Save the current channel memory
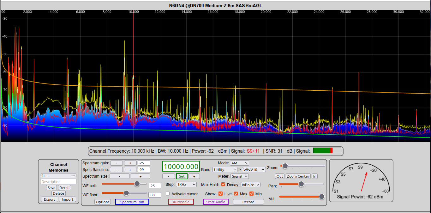This screenshot has width=431, height=213. pos(51,188)
